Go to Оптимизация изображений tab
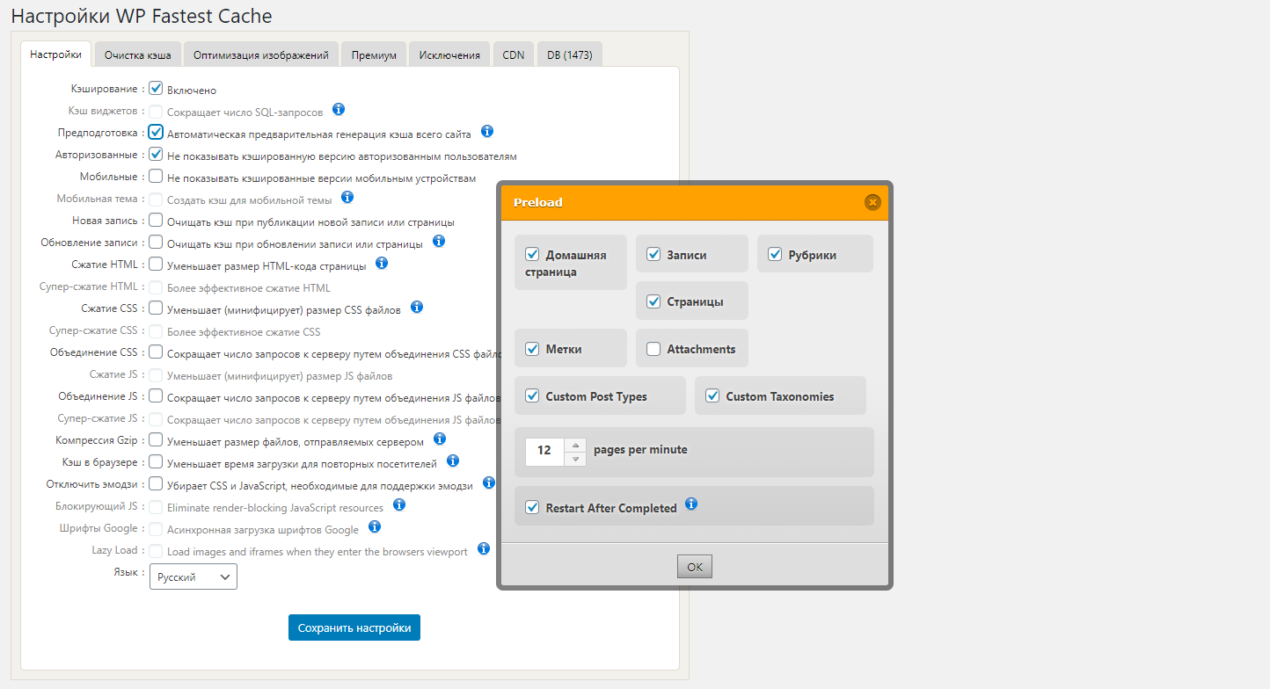The height and width of the screenshot is (689, 1270). click(261, 54)
